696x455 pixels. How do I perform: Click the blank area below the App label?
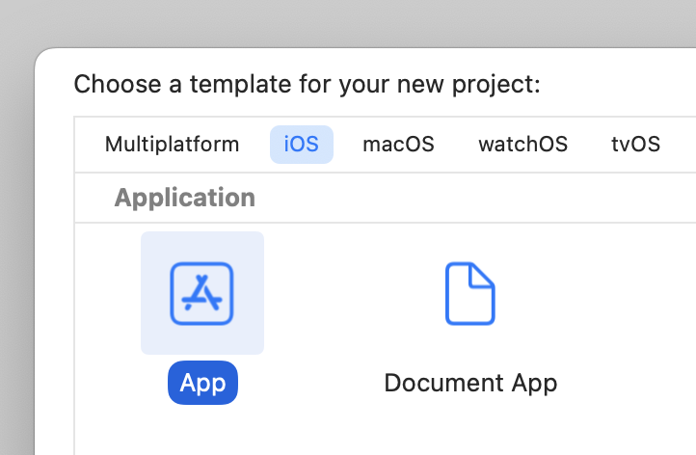tap(202, 429)
